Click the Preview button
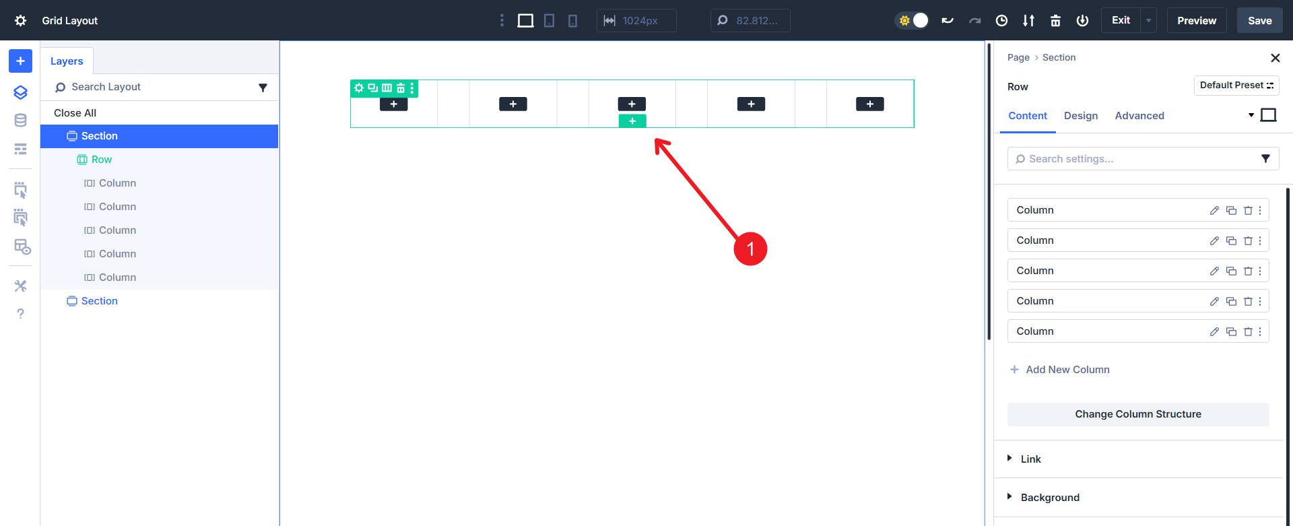The image size is (1293, 526). 1197,20
